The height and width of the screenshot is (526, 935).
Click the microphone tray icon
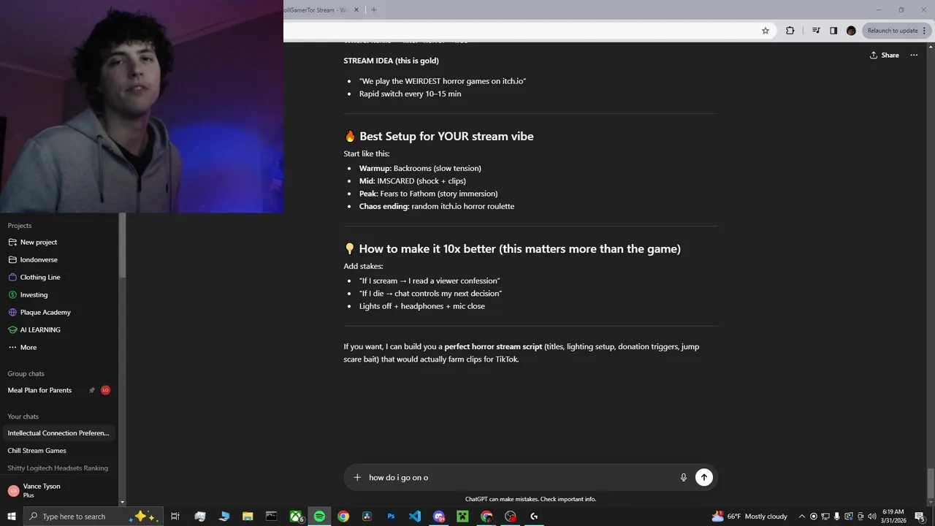click(x=837, y=517)
